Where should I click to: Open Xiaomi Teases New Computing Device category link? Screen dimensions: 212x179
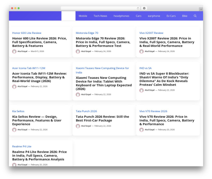pyautogui.click(x=102, y=70)
